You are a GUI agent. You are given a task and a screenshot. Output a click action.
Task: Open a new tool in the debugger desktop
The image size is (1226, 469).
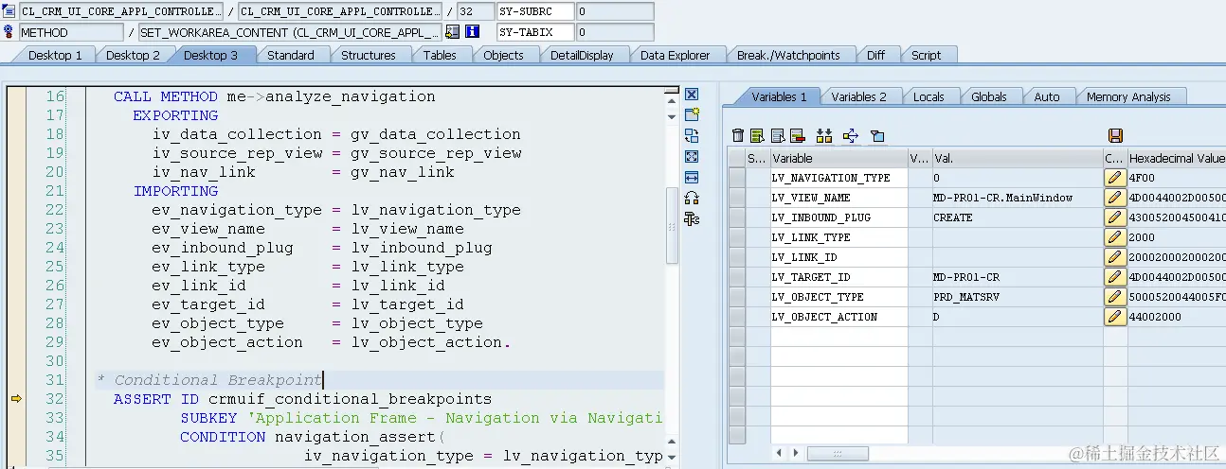[692, 114]
